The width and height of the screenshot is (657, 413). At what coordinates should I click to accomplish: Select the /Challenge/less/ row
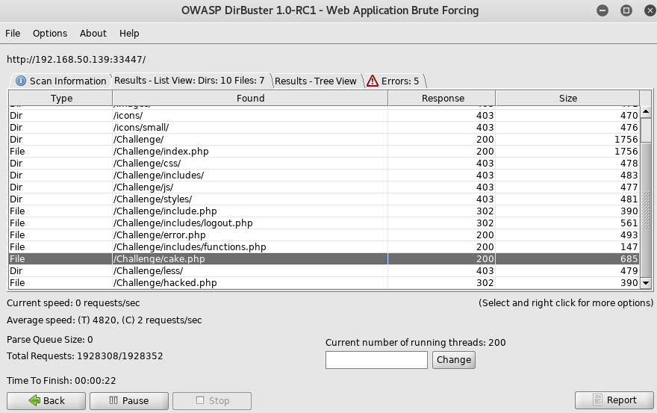(x=324, y=271)
